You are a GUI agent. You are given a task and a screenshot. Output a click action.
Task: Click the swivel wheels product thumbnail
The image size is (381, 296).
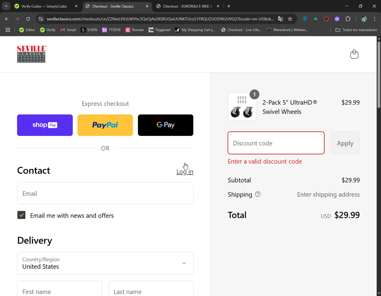click(242, 107)
